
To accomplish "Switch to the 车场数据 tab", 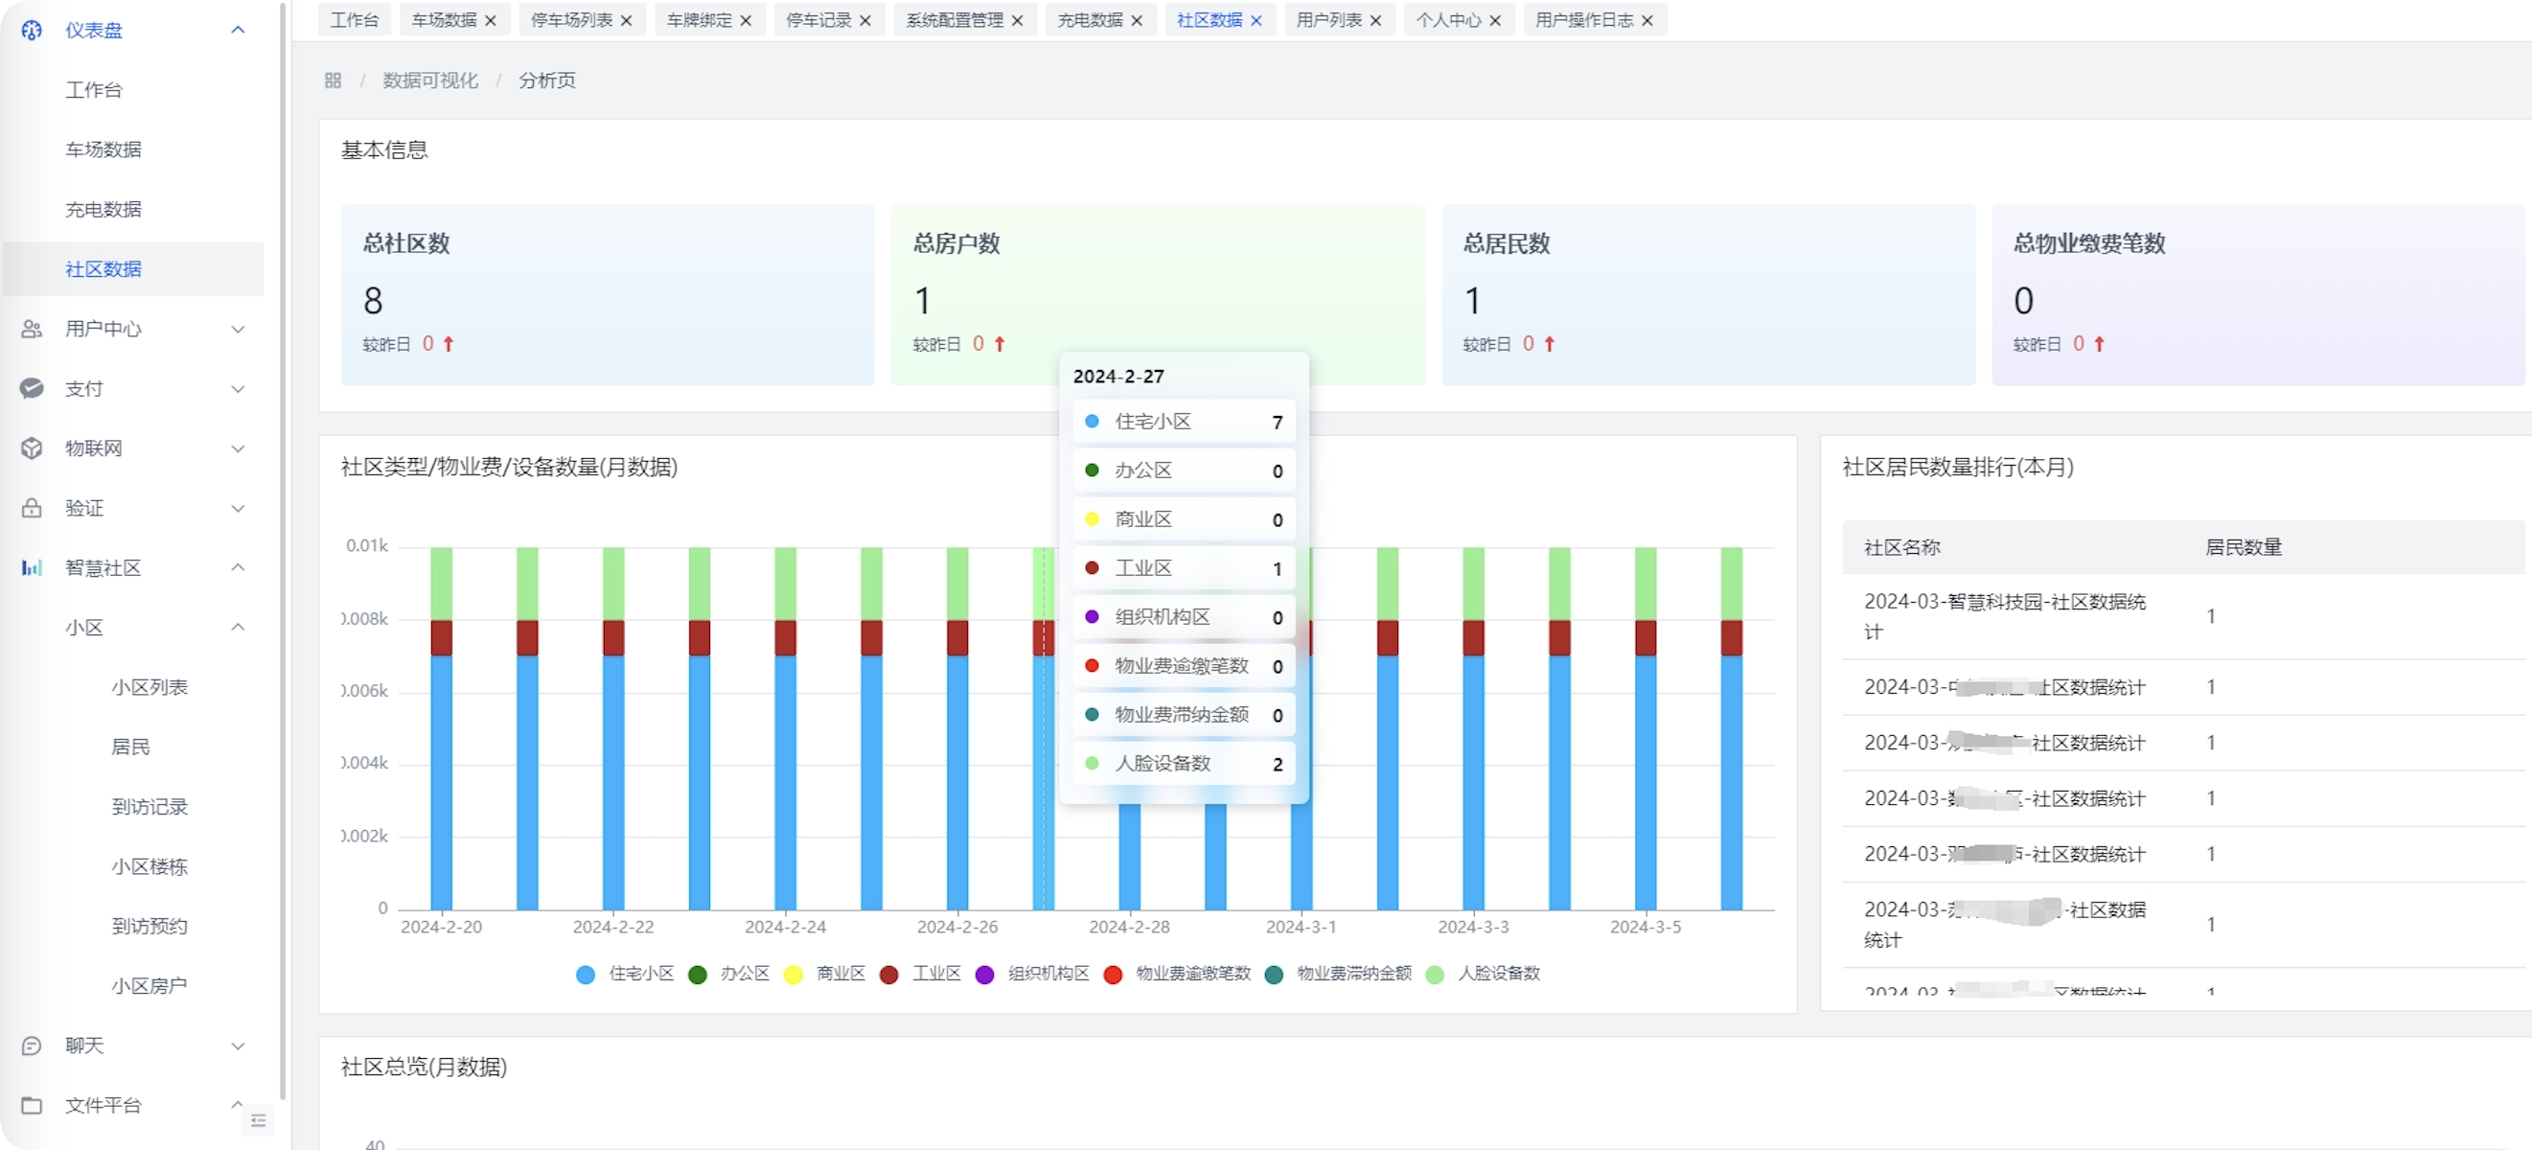I will pos(444,20).
